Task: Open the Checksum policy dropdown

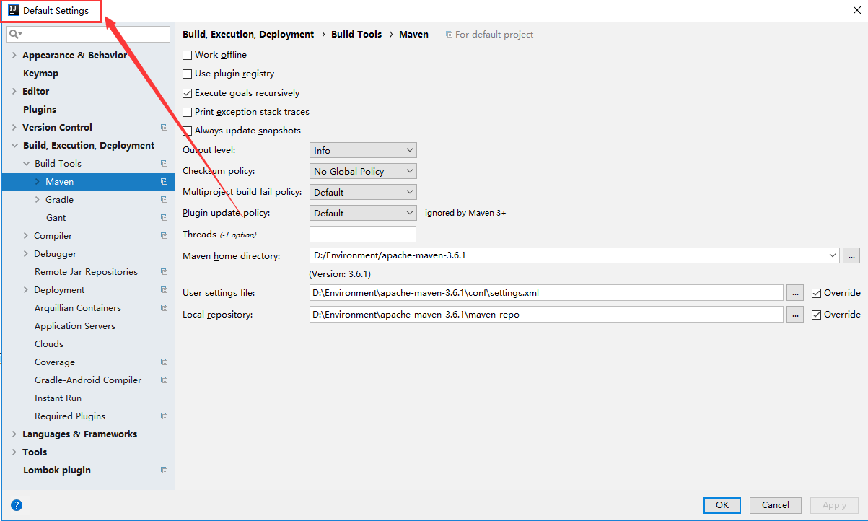Action: tap(363, 171)
